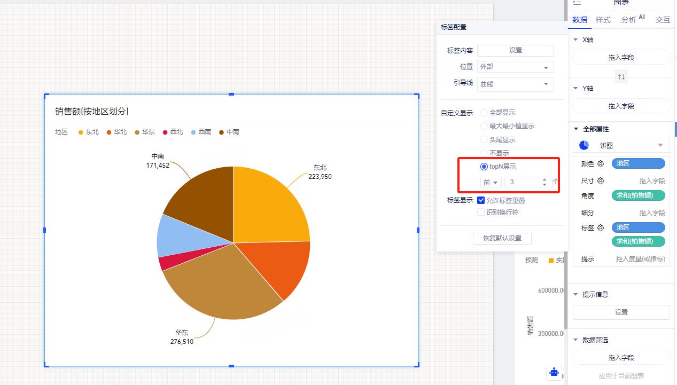Click the 恢复默认设置 button
Viewport: 677px width, 385px height.
tap(502, 238)
